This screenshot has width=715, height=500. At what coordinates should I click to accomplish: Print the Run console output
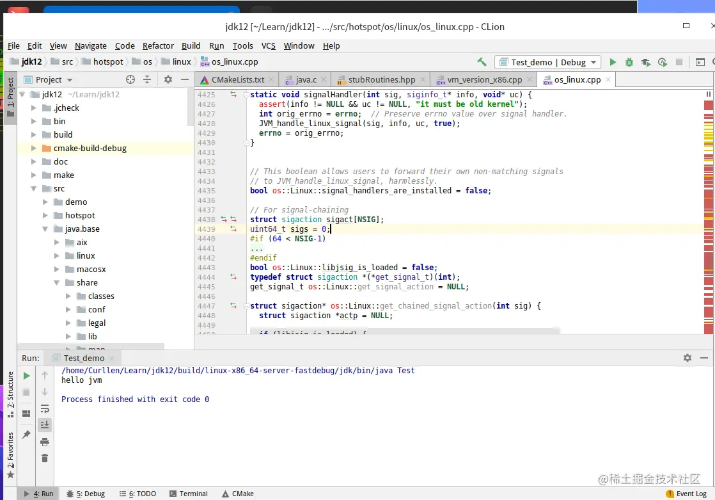pos(45,442)
